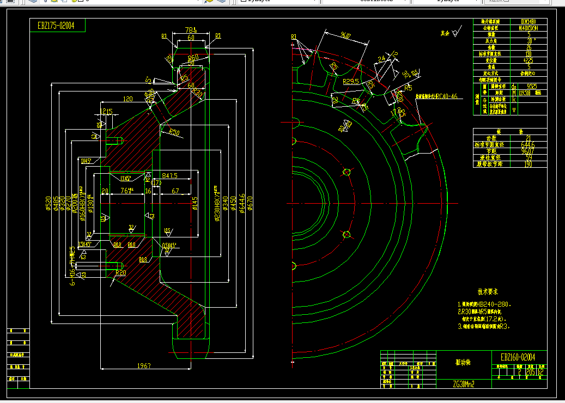Select the 84?.5 dimension text
565x403 pixels.
pyautogui.click(x=169, y=175)
